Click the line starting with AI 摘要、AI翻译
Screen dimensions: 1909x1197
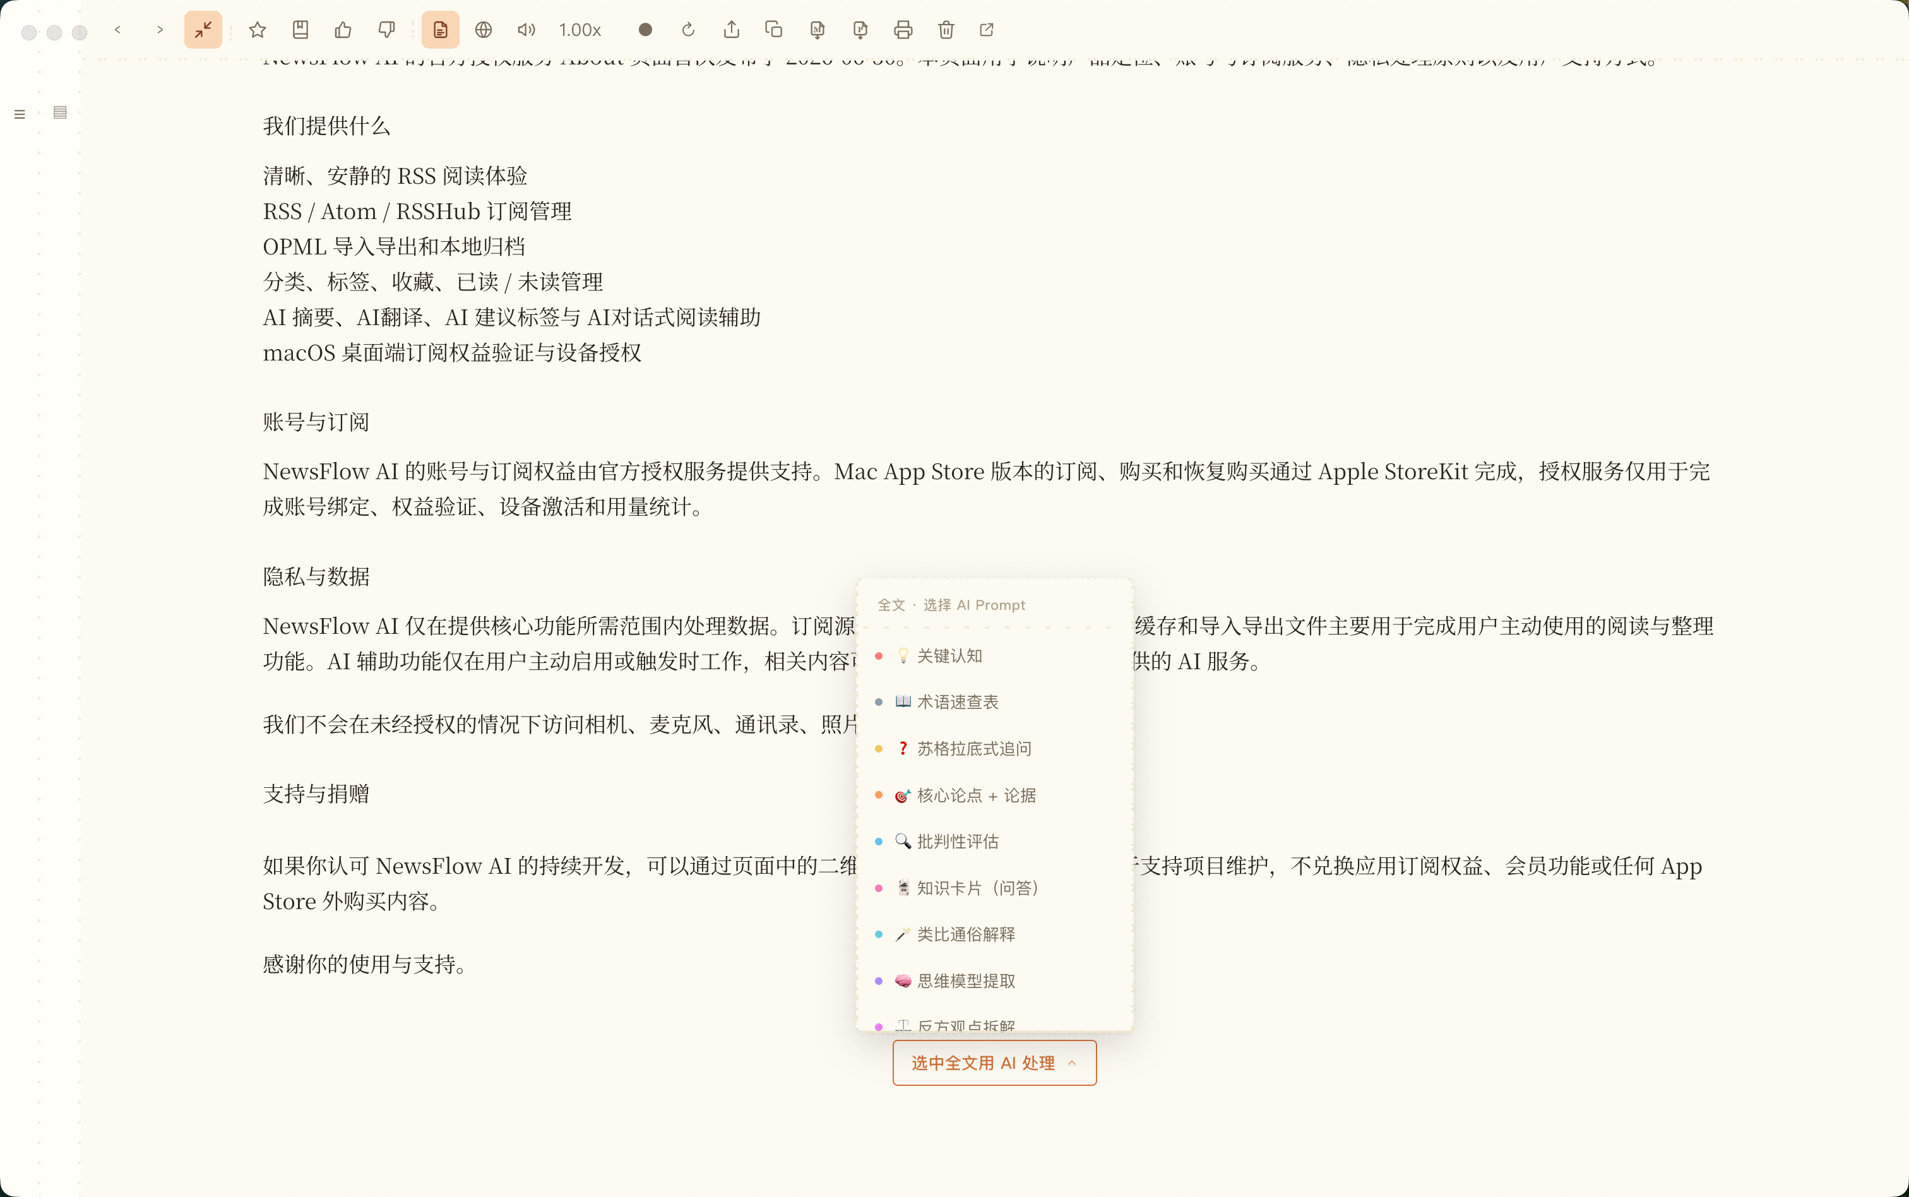pyautogui.click(x=511, y=318)
